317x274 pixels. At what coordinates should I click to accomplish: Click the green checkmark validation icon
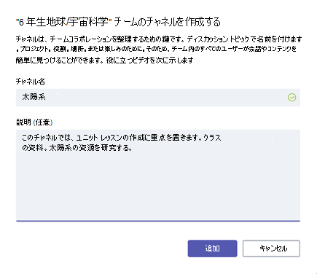[x=291, y=98]
